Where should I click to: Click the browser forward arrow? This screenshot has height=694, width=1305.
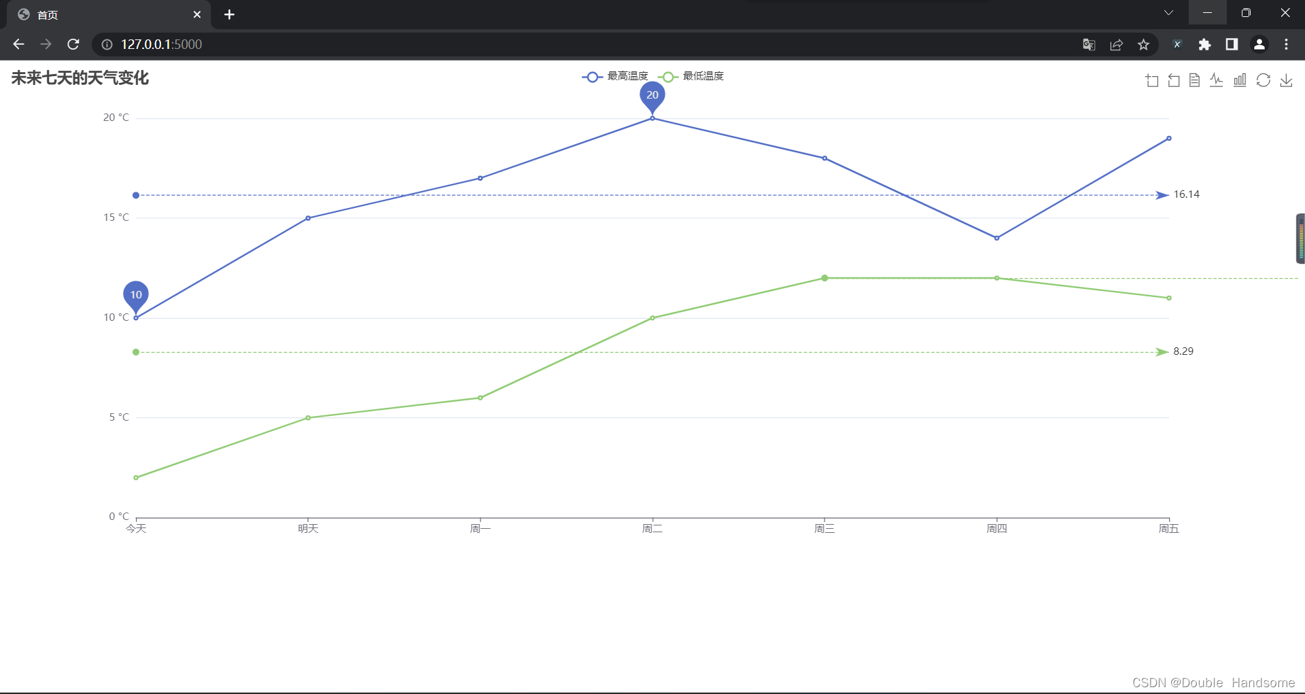pyautogui.click(x=46, y=44)
